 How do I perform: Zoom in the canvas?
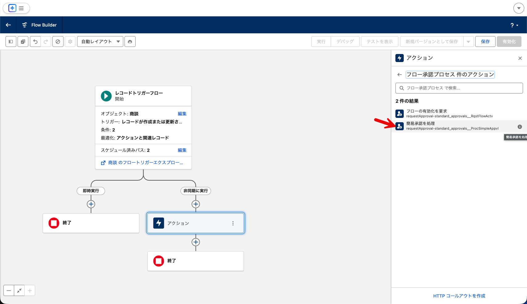(30, 291)
